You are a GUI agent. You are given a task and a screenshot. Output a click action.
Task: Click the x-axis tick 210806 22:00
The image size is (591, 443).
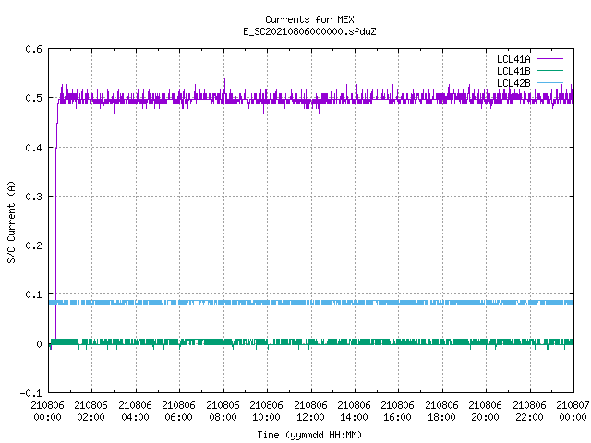pyautogui.click(x=529, y=412)
